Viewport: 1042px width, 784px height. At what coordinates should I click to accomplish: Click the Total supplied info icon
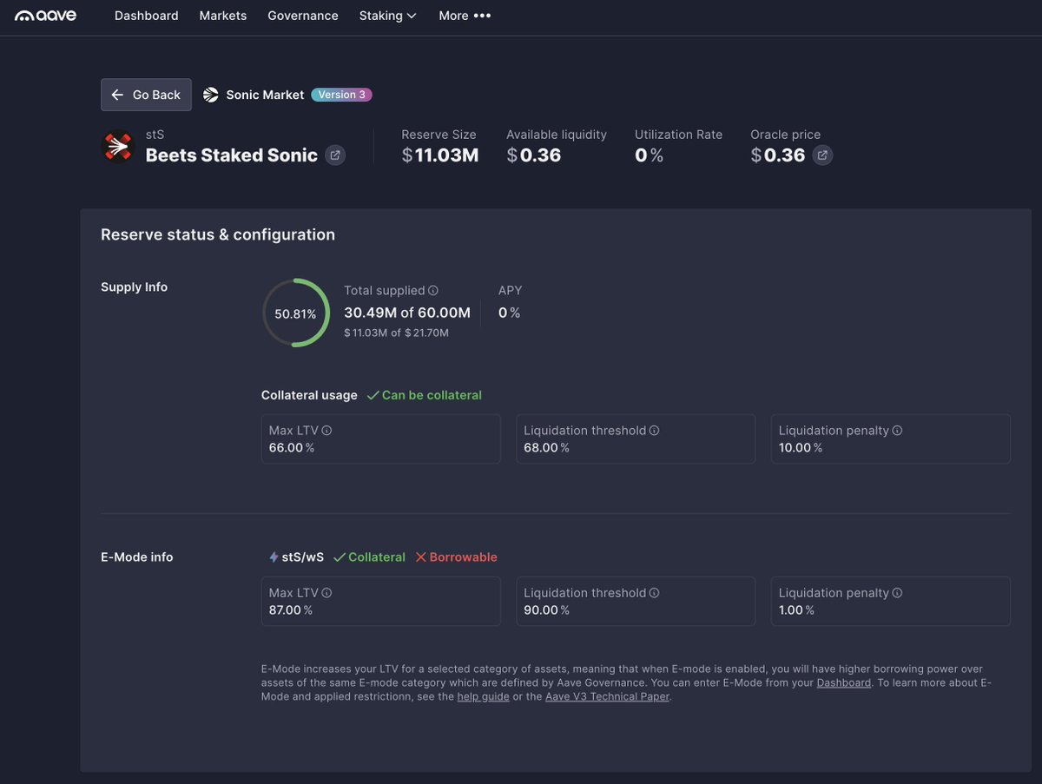point(433,291)
